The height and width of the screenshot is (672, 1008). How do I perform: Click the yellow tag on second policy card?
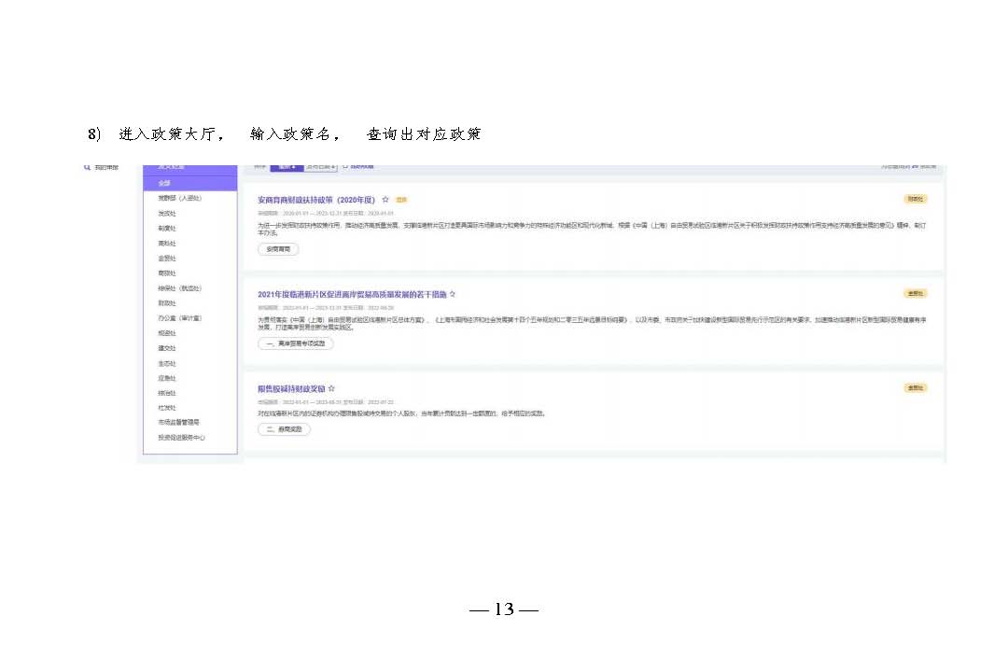point(915,293)
